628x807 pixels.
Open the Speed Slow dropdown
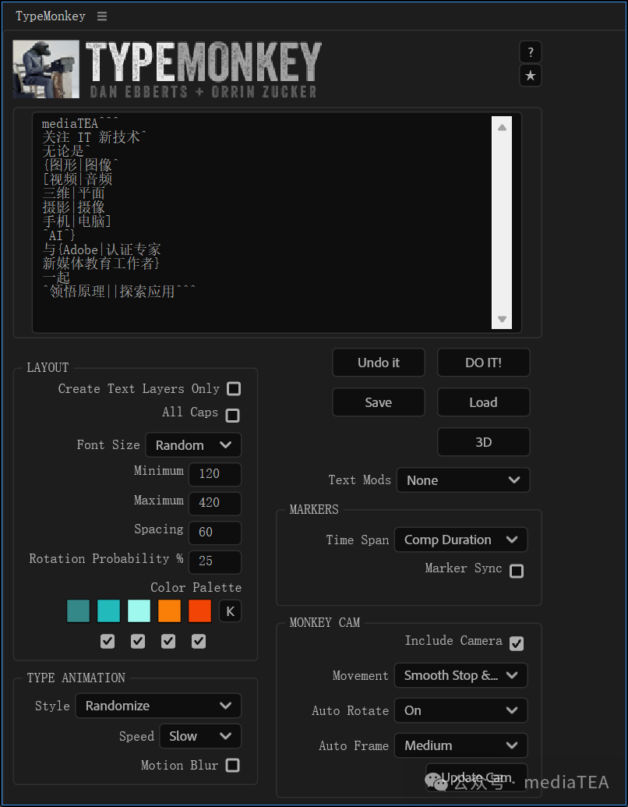pos(200,736)
